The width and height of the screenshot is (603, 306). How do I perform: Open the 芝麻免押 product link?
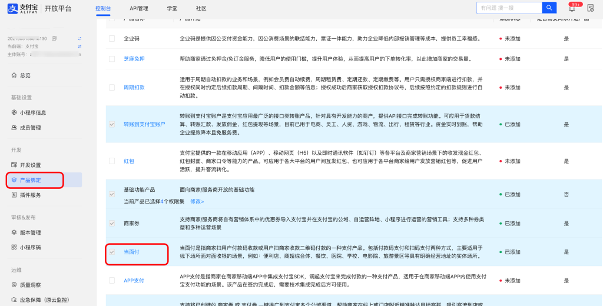[x=134, y=59]
